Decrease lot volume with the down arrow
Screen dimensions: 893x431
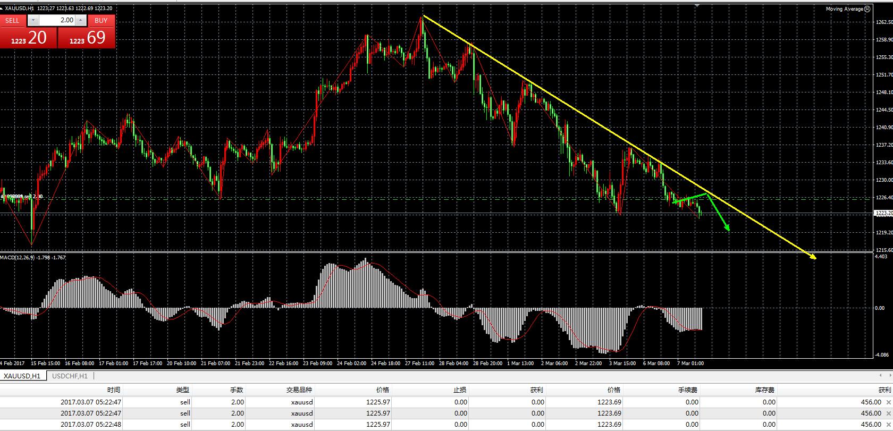(x=33, y=20)
